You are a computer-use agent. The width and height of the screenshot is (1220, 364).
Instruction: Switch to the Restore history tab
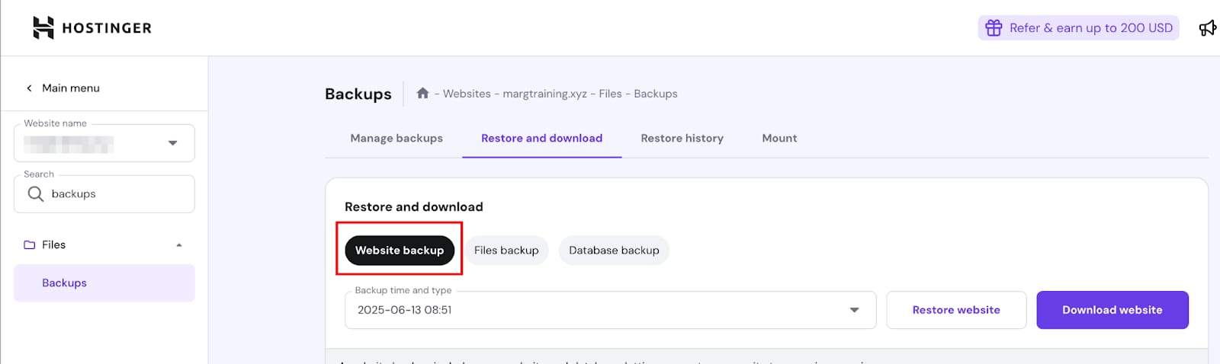682,139
